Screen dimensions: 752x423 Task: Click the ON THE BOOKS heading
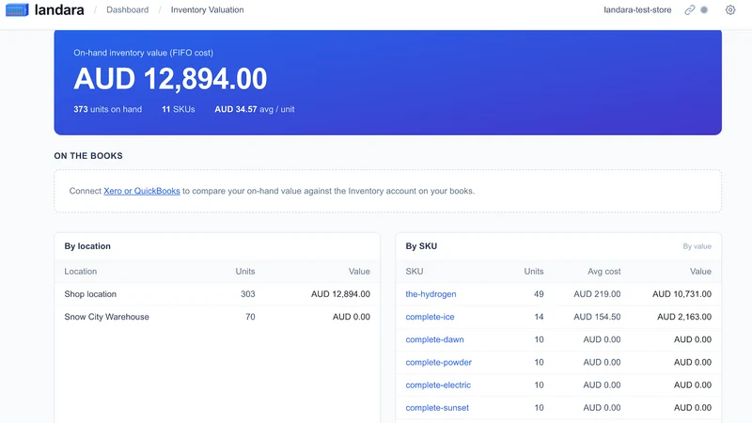coord(88,156)
